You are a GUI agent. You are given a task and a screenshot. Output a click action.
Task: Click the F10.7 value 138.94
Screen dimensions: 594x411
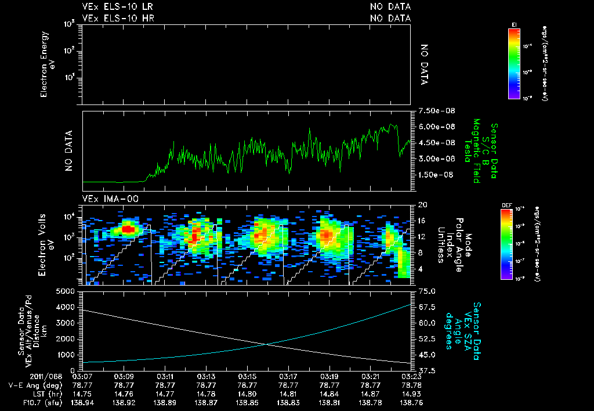[x=82, y=403]
